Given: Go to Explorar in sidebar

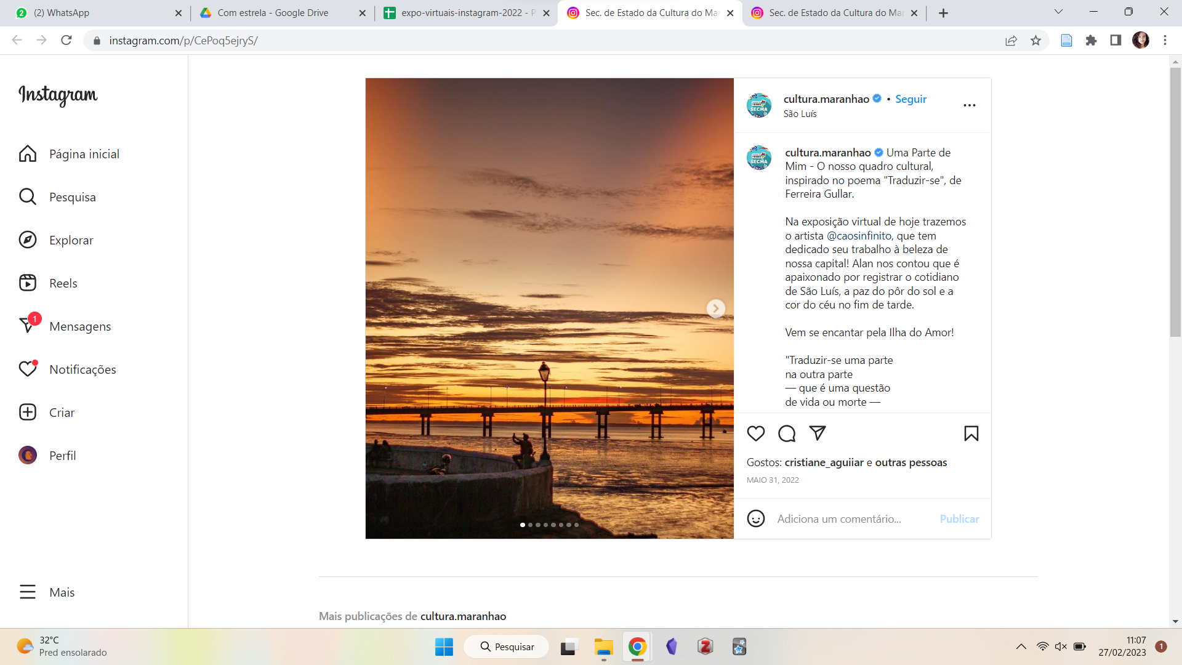Looking at the screenshot, I should pyautogui.click(x=71, y=240).
